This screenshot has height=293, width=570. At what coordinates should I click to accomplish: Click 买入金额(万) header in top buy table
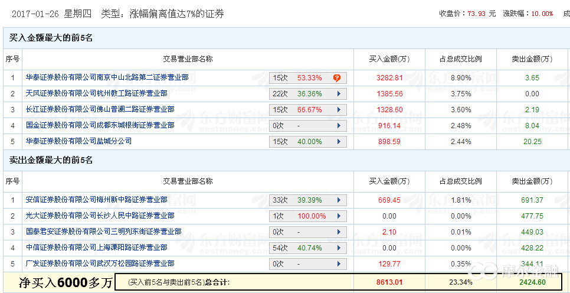389,58
